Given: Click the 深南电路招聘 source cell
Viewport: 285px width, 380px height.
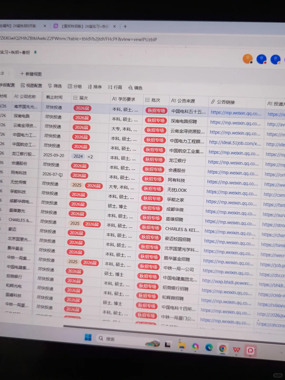Looking at the screenshot, I should pos(184,121).
